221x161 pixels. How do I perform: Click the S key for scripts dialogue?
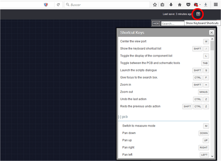pos(206,70)
